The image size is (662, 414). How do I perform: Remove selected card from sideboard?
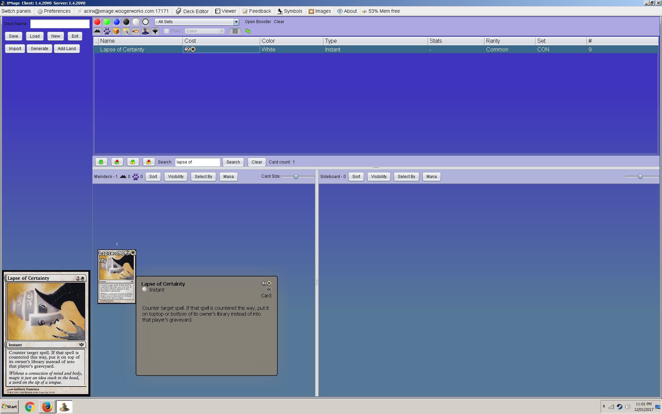click(x=149, y=162)
